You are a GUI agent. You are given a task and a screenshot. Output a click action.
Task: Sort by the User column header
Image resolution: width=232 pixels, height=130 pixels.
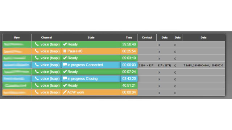[17, 38]
